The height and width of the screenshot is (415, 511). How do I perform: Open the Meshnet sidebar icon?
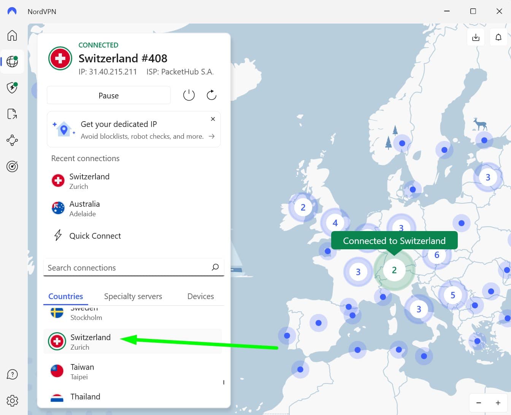12,140
